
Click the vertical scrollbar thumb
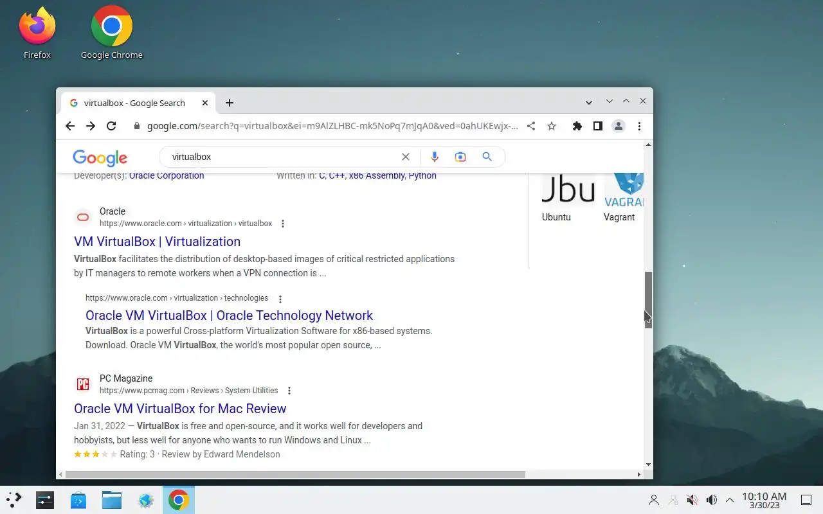coord(649,299)
